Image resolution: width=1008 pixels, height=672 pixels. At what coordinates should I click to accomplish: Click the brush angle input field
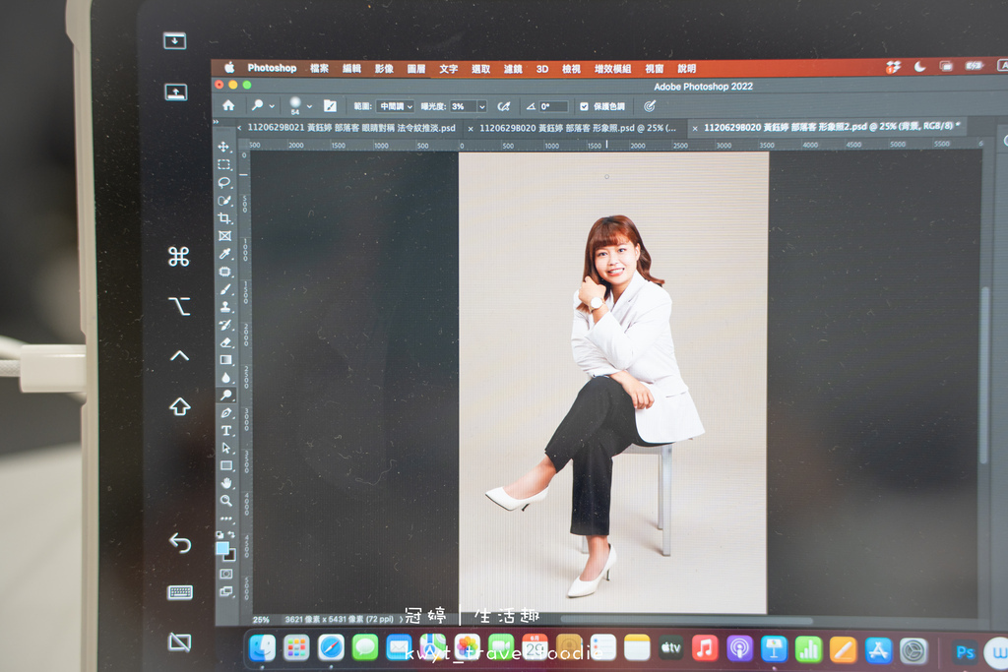[x=552, y=106]
